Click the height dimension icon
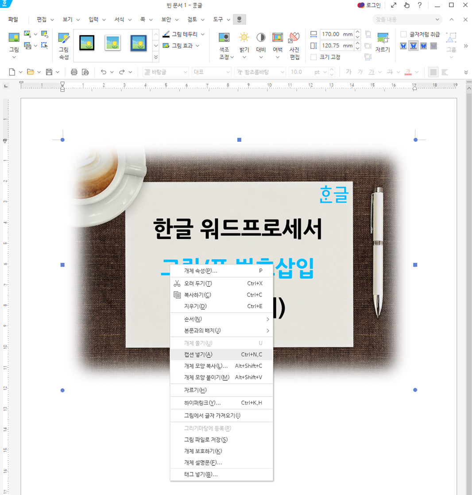Viewport: 472px width, 495px height. pyautogui.click(x=313, y=46)
